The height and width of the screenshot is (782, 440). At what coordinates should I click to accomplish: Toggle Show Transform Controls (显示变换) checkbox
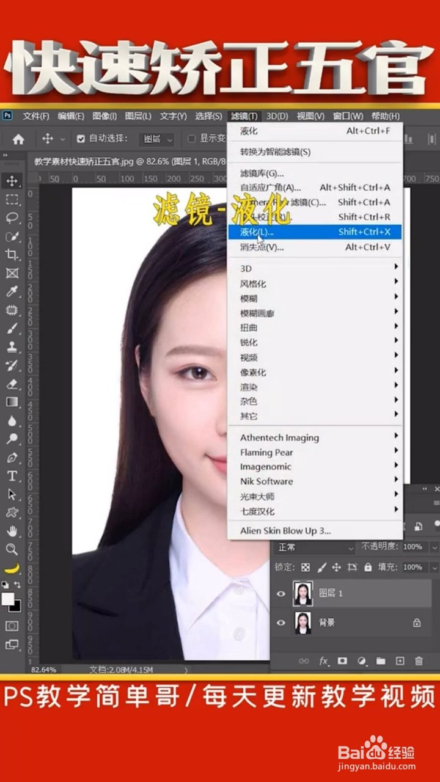point(191,139)
